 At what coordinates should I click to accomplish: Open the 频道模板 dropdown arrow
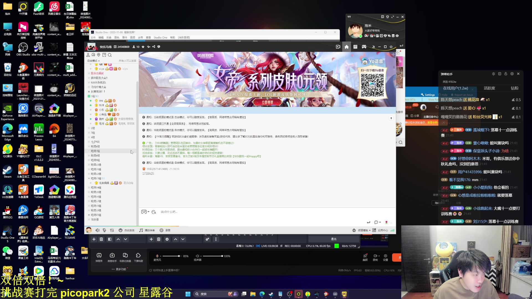[370, 230]
